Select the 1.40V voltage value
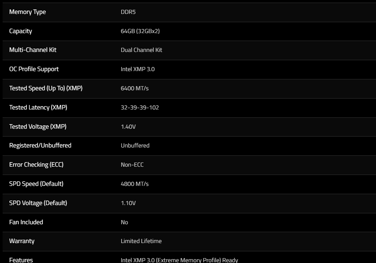376x263 pixels. pyautogui.click(x=128, y=126)
